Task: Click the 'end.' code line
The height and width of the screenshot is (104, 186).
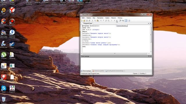Action: [84, 47]
